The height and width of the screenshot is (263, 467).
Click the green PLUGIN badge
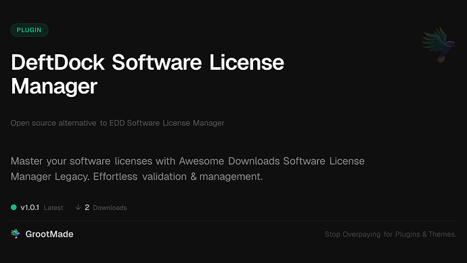point(29,30)
